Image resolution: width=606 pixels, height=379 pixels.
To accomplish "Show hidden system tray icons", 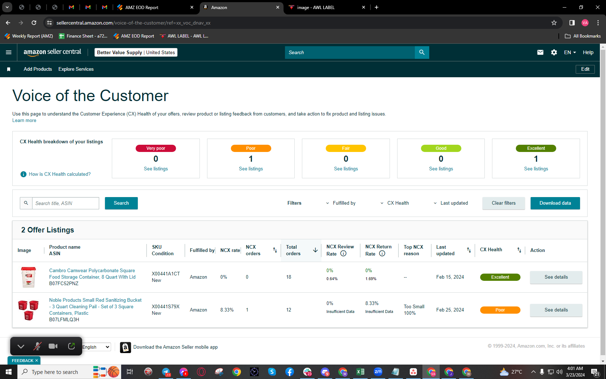I will point(533,372).
